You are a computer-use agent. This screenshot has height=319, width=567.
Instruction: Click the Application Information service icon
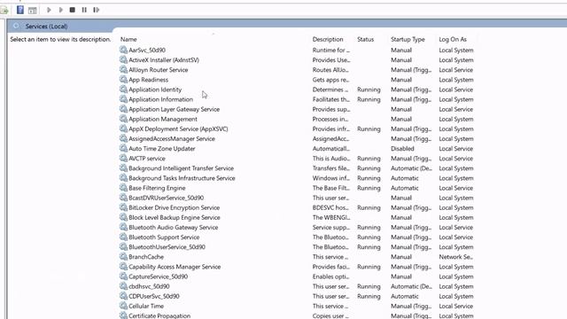click(x=123, y=99)
